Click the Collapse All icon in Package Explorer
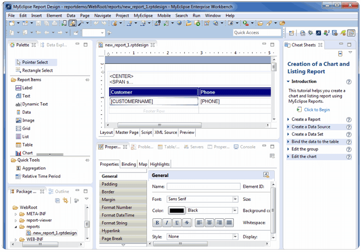The image size is (361, 252). [57, 200]
